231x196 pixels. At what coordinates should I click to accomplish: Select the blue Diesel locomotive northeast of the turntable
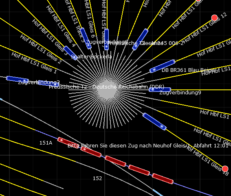tap(140, 39)
